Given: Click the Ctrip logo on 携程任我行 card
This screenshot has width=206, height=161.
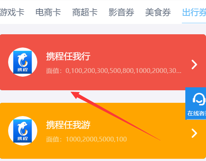Looking at the screenshot, I should tap(23, 62).
